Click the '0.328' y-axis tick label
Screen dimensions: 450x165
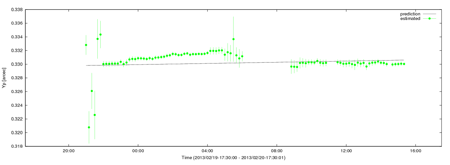coord(17,78)
